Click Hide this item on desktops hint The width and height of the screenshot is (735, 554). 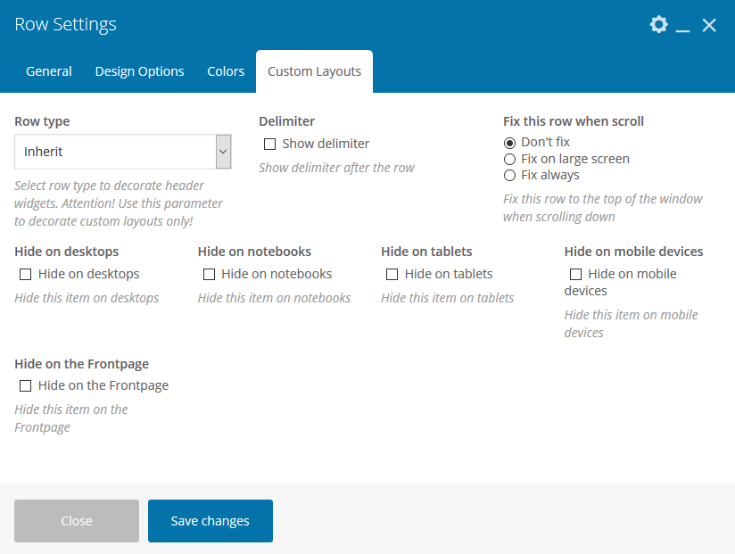pyautogui.click(x=87, y=298)
